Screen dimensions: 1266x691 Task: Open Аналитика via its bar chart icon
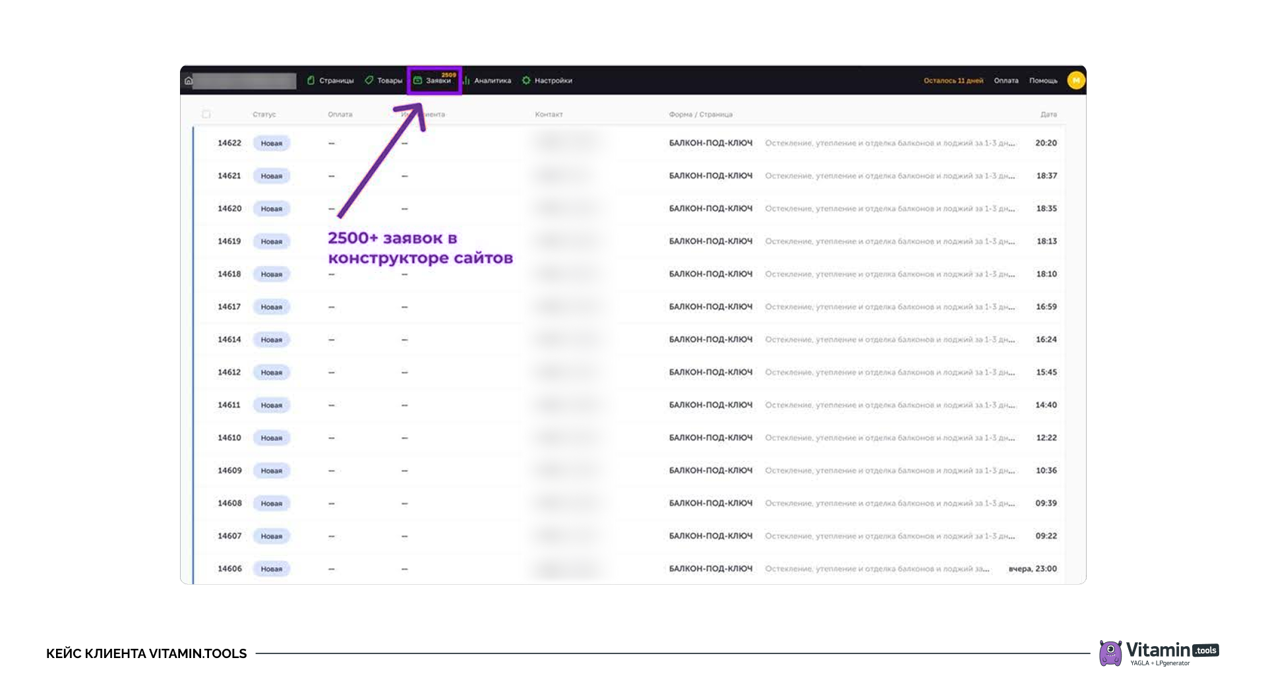466,80
